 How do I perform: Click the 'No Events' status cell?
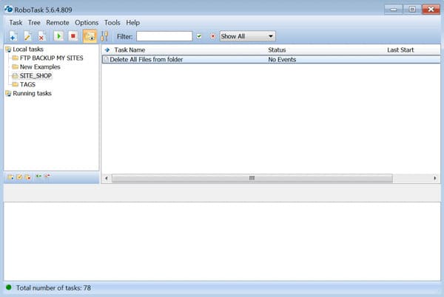(x=282, y=59)
